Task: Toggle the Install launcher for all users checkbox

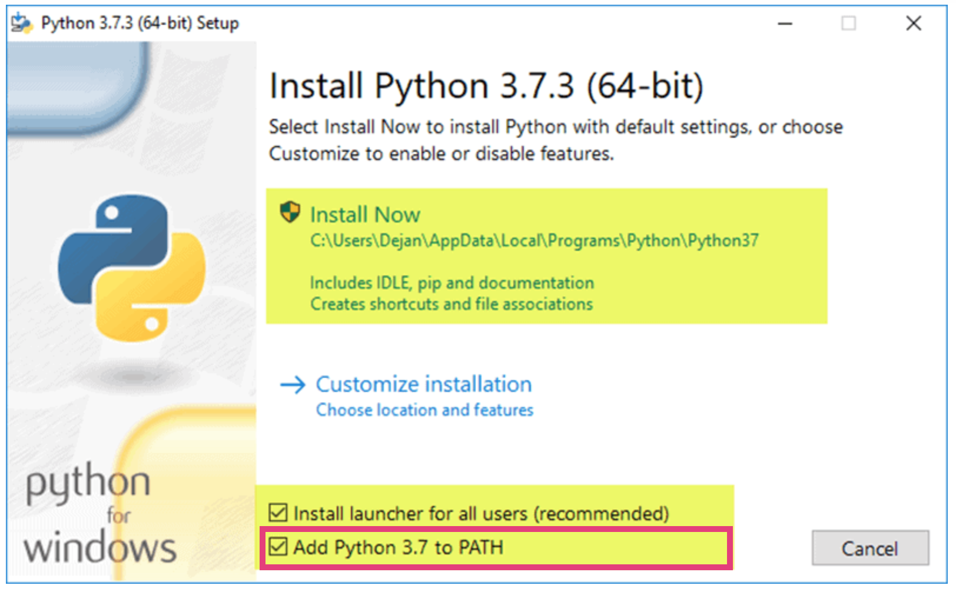Action: (278, 513)
